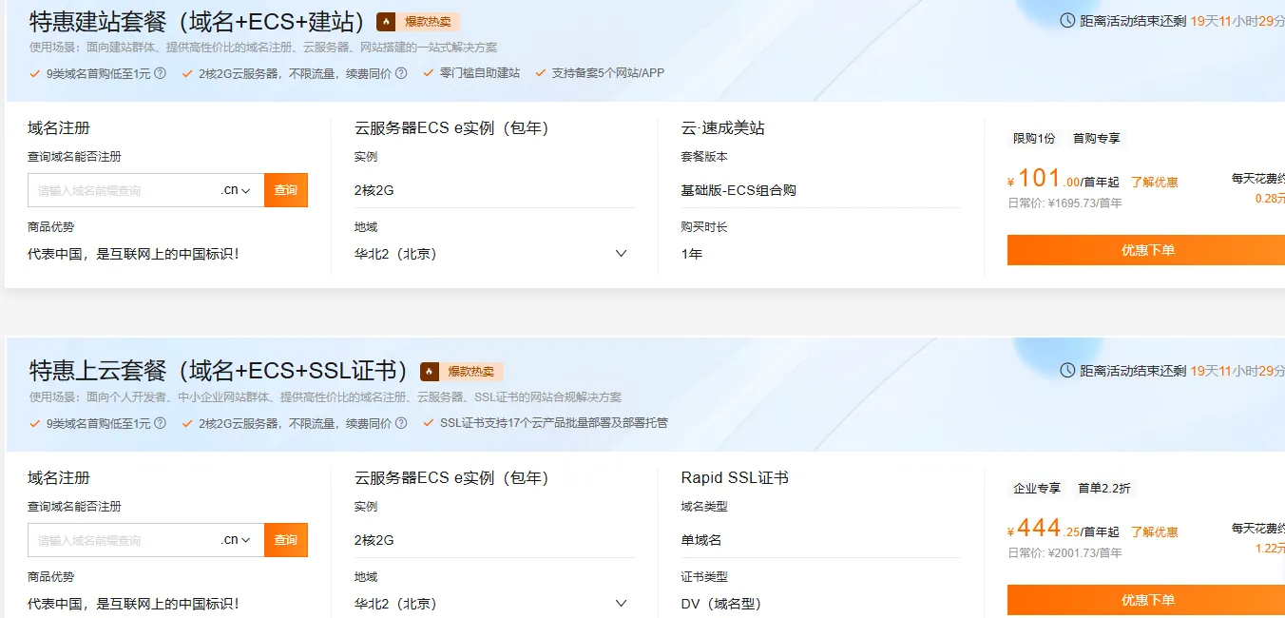
Task: Click clock icon beside 上云套餐 countdown
Action: click(1067, 370)
